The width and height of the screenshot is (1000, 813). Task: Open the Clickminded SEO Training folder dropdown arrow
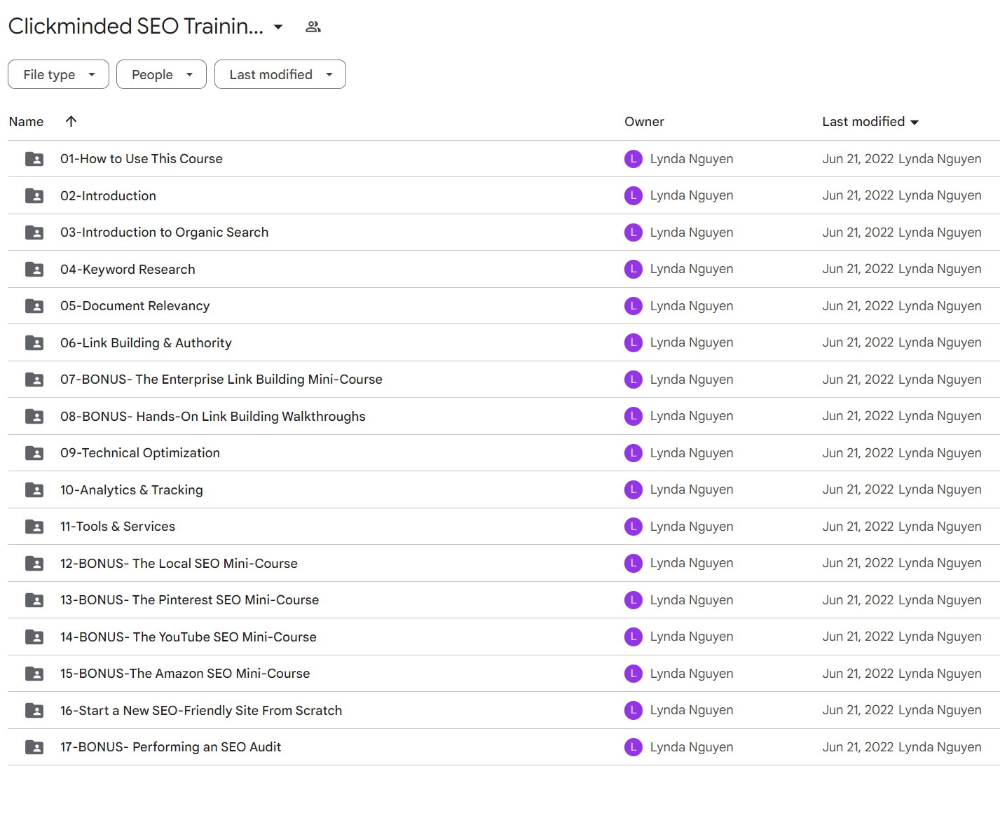point(278,27)
